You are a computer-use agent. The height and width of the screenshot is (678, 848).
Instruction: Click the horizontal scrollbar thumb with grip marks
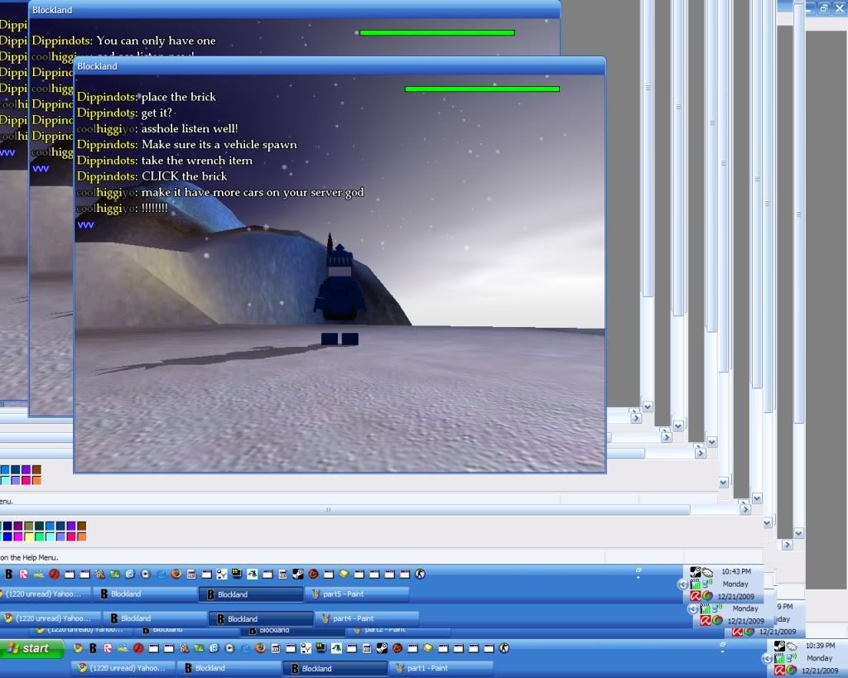344,510
